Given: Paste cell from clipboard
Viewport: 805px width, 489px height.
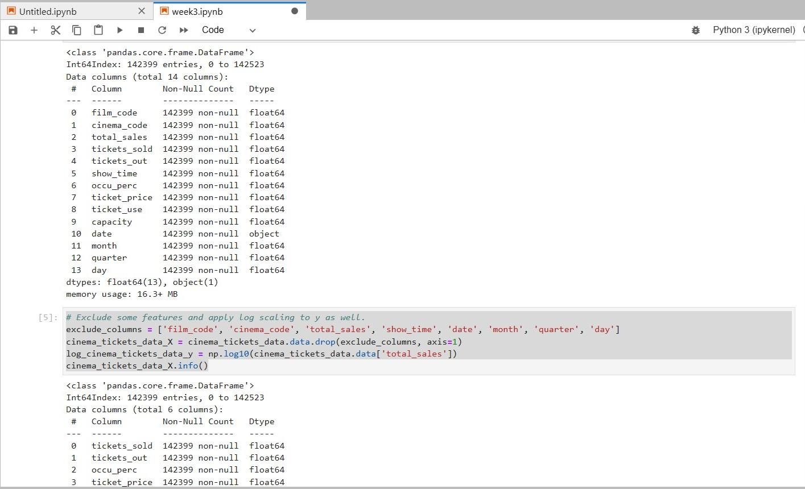Looking at the screenshot, I should (x=98, y=30).
